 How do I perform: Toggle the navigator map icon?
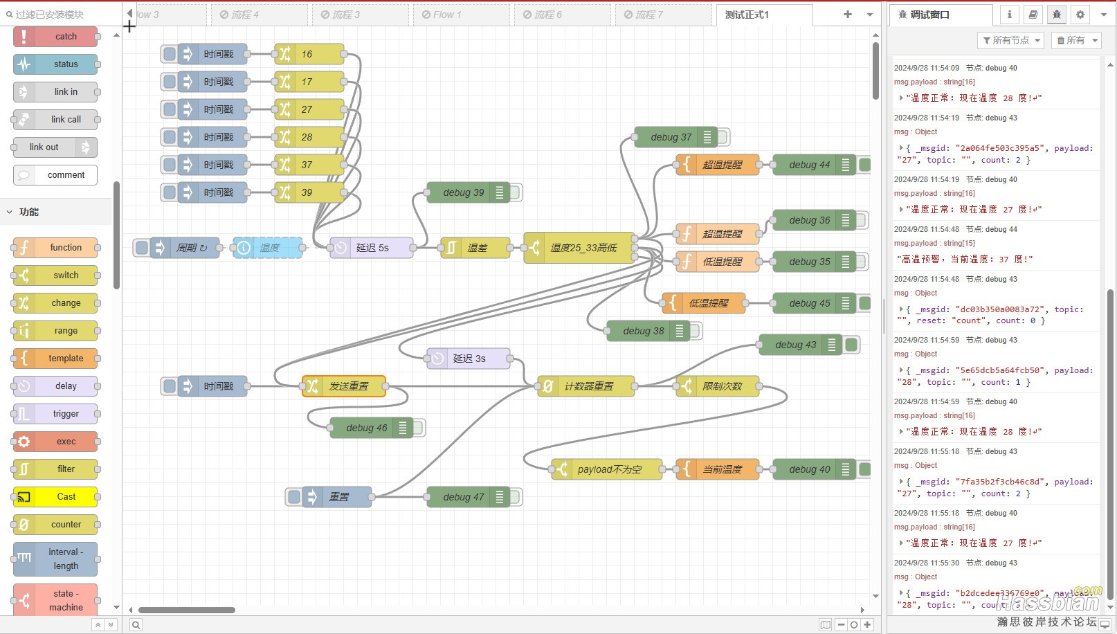(825, 625)
